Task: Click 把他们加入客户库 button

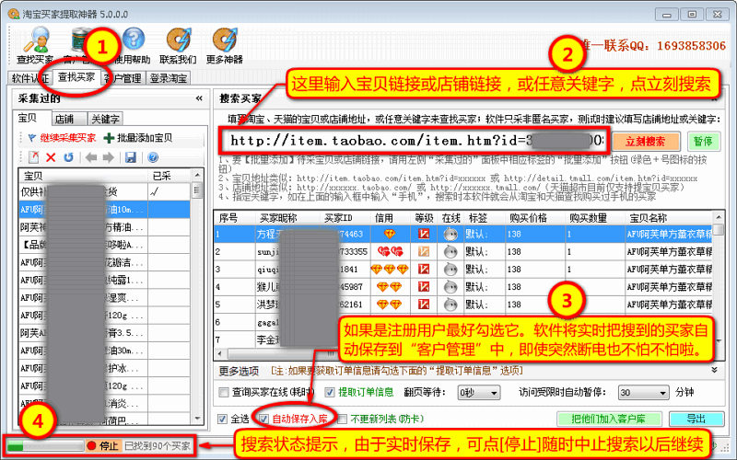Action: click(x=609, y=419)
